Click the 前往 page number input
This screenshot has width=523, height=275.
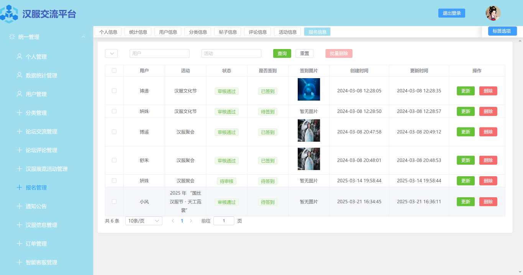coord(224,221)
